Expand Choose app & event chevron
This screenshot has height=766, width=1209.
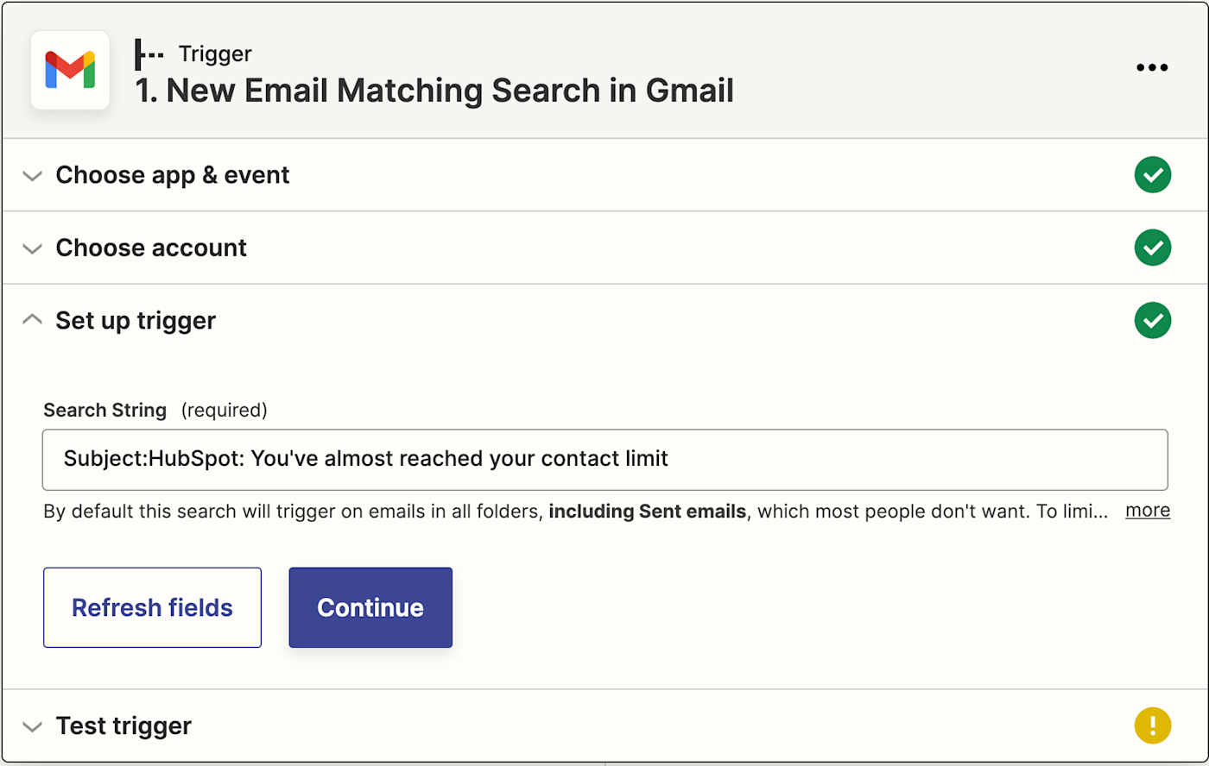[x=32, y=176]
